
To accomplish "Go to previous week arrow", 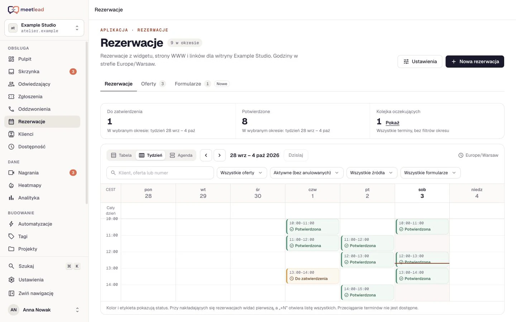I will click(206, 155).
